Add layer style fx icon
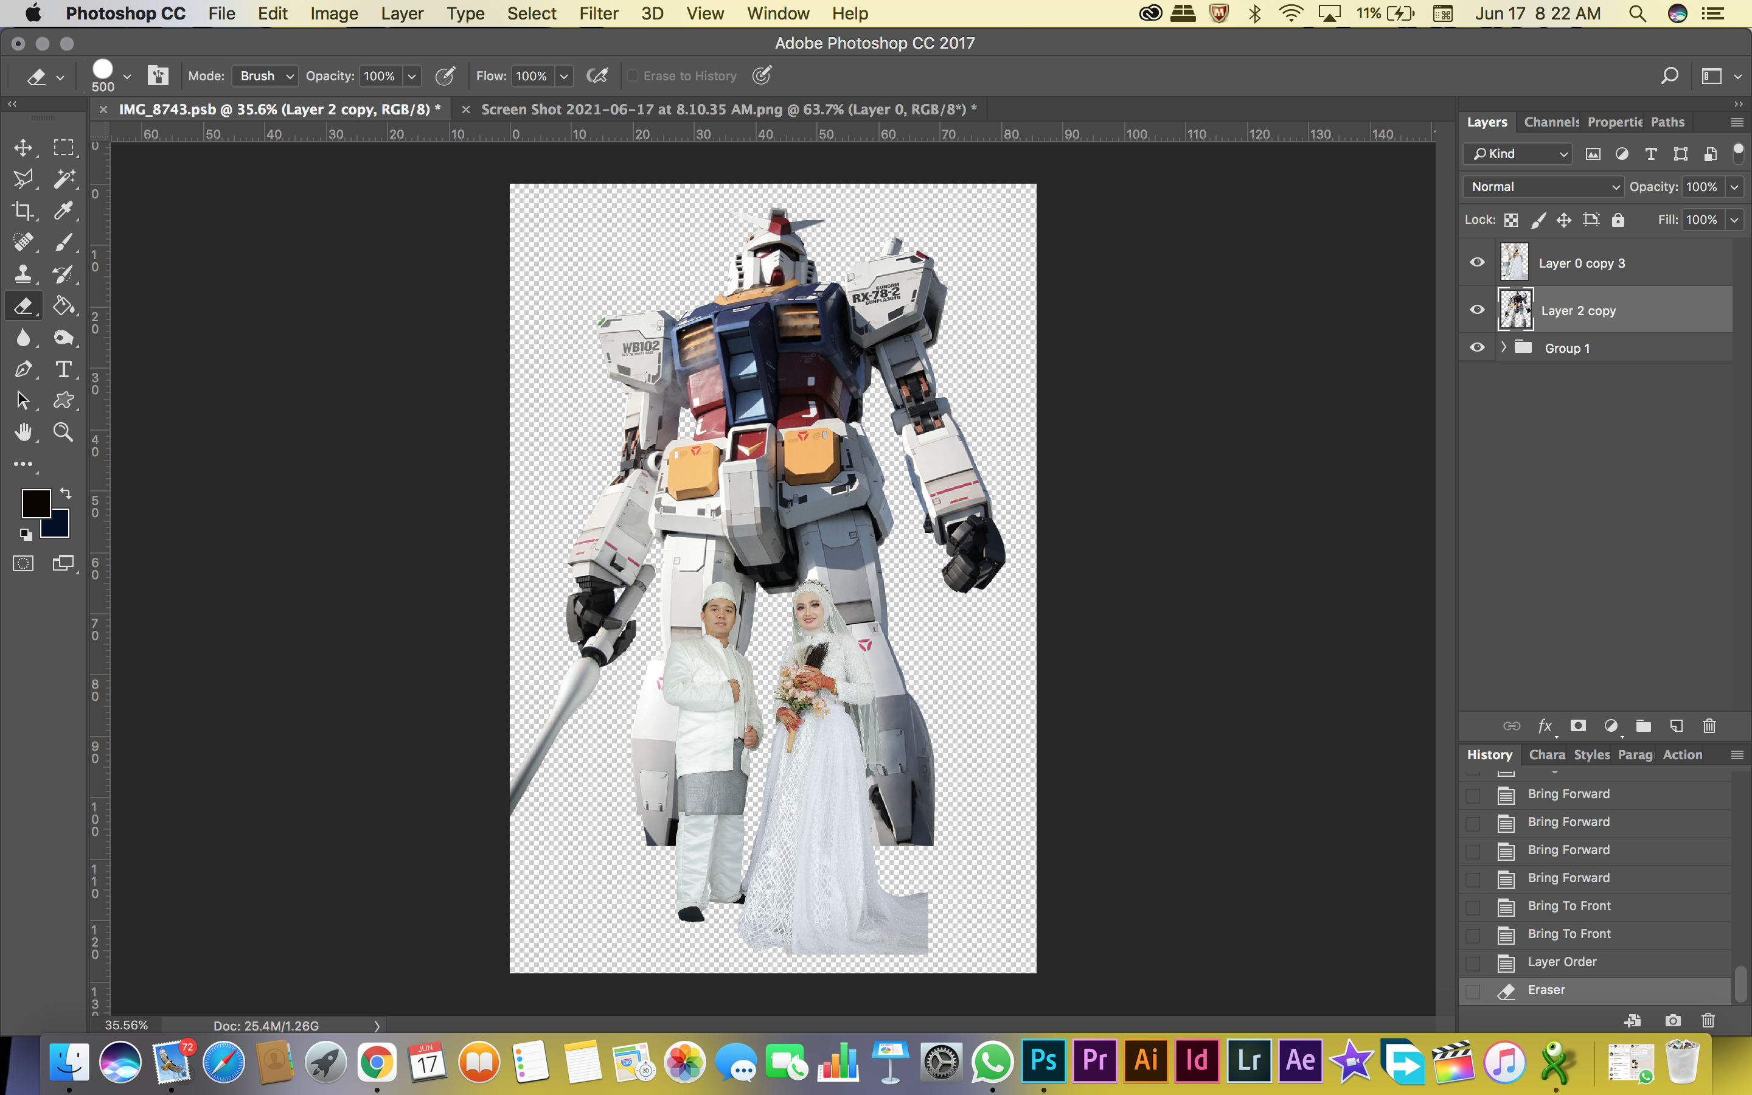 [x=1545, y=726]
